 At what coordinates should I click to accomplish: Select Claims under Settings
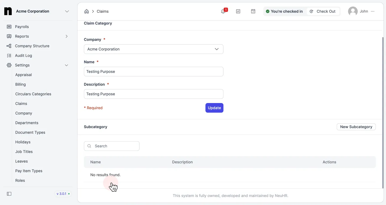click(21, 104)
